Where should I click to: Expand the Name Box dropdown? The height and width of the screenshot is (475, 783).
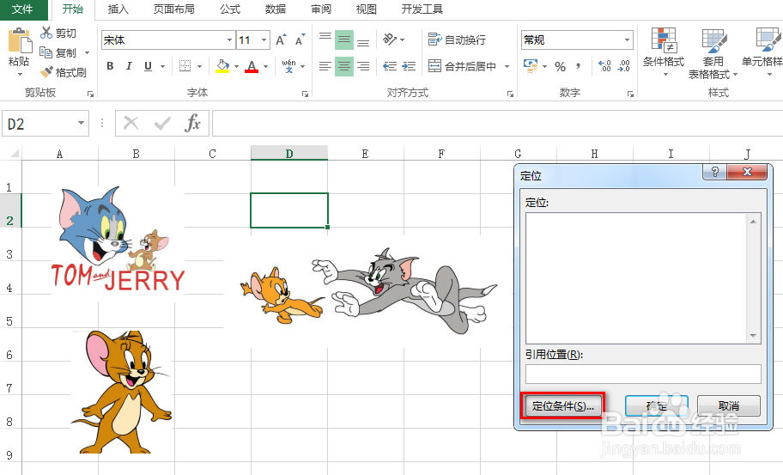pyautogui.click(x=81, y=123)
